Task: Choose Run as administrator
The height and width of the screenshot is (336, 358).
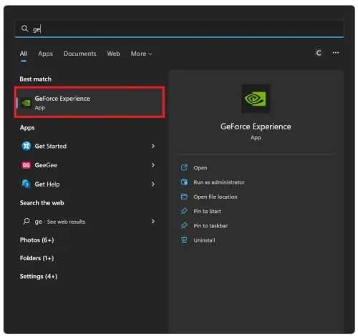Action: (x=219, y=182)
